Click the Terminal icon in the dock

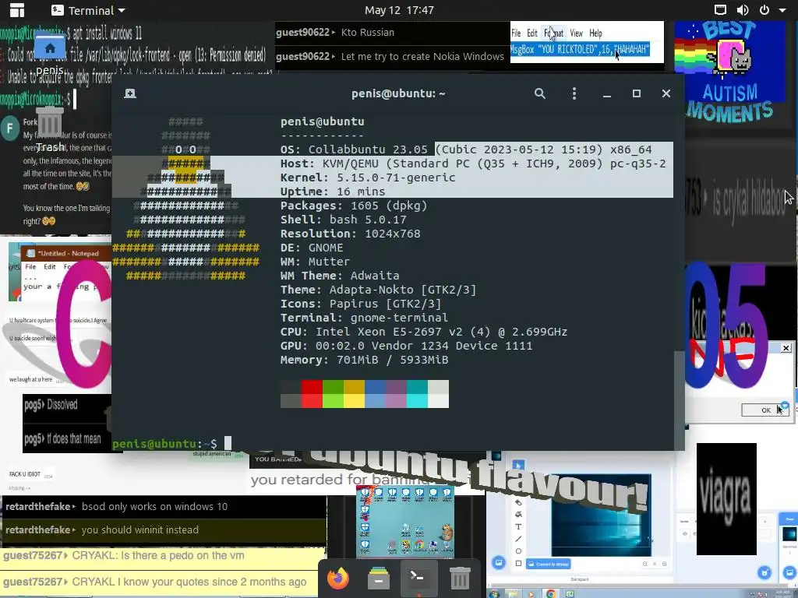tap(419, 579)
